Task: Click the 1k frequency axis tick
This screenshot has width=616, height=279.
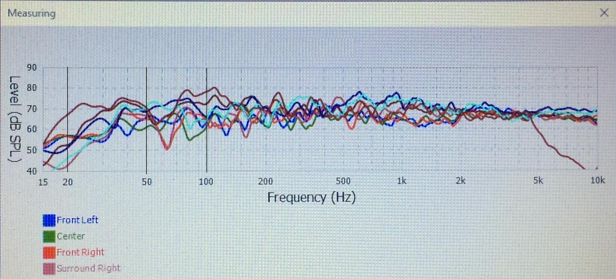Action: (x=401, y=181)
